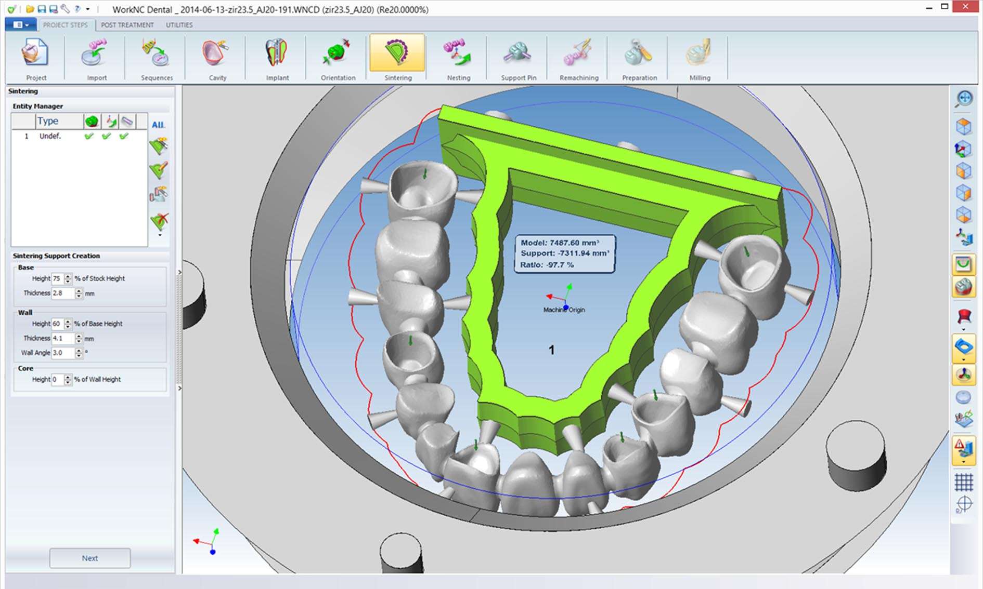
Task: Toggle first green checkmark for Undef. entity
Action: (89, 136)
